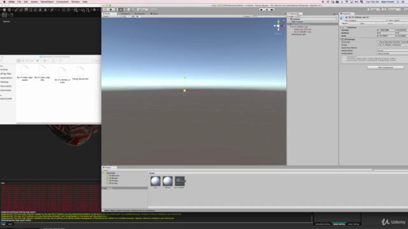Select the Rect transform tool in Unity toolbar
The image size is (408, 229).
126,10
